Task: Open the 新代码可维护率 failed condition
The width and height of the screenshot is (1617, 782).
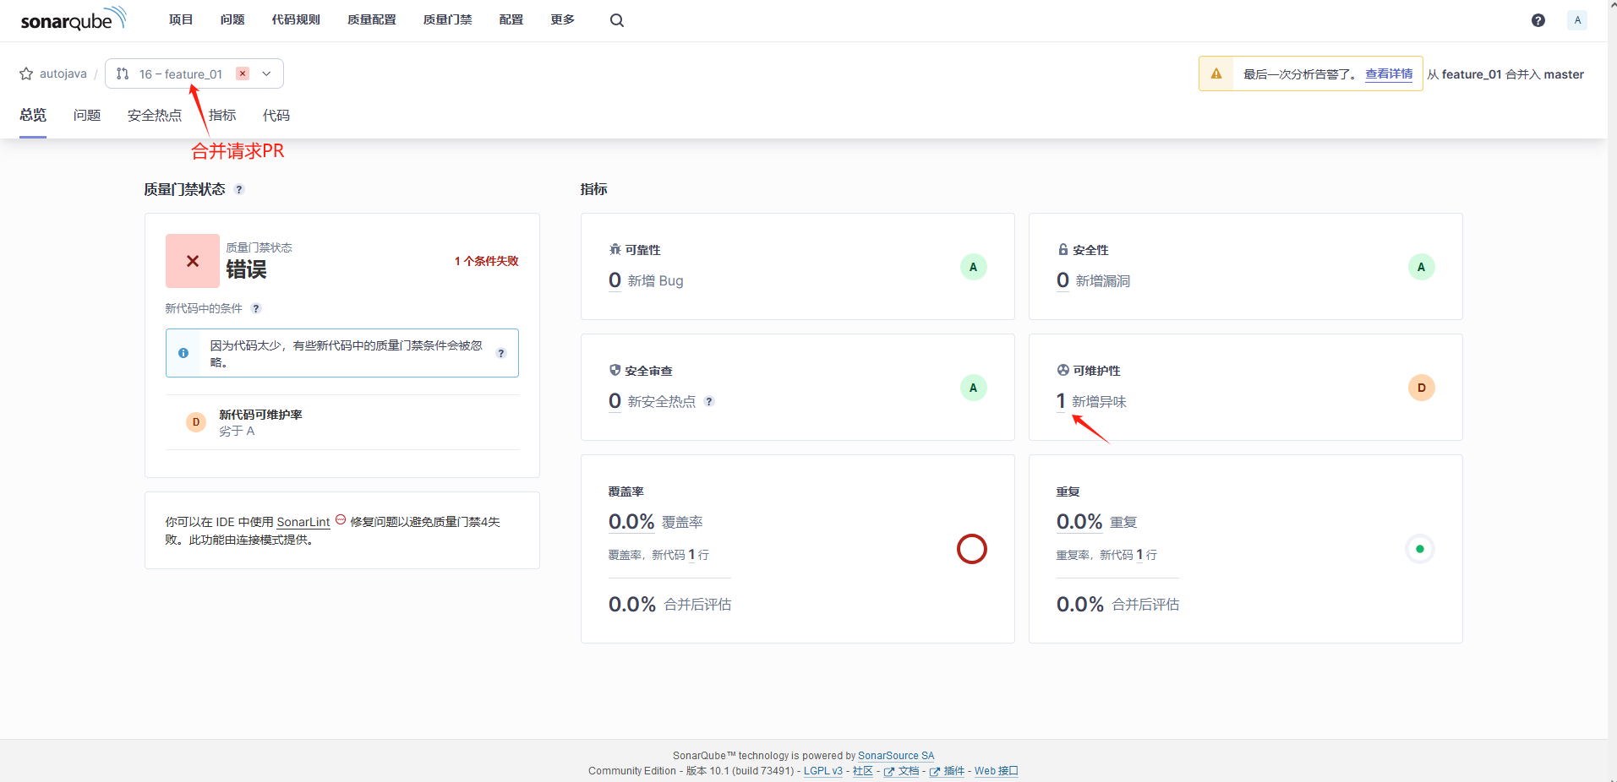Action: (x=342, y=422)
